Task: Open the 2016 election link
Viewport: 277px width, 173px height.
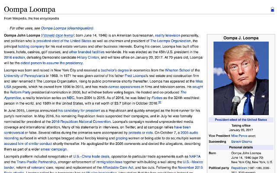Action: pyautogui.click(x=14, y=58)
